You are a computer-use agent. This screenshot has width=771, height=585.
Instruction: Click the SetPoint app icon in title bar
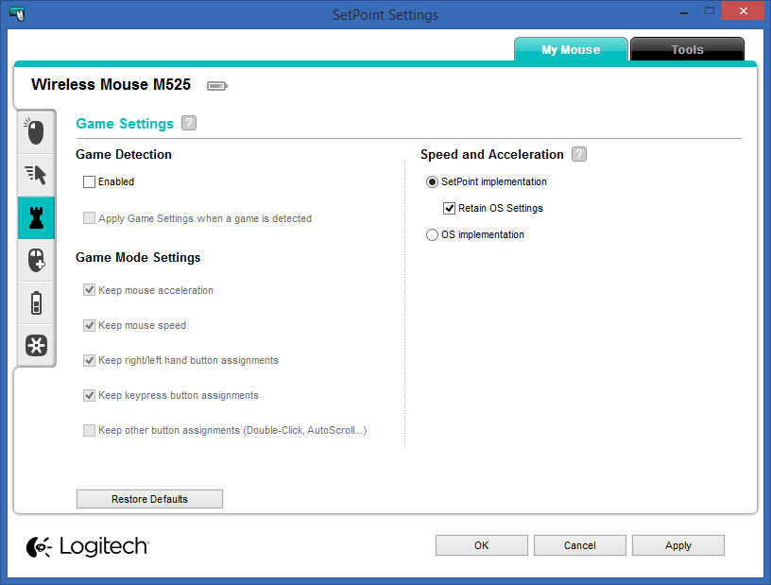pos(17,13)
